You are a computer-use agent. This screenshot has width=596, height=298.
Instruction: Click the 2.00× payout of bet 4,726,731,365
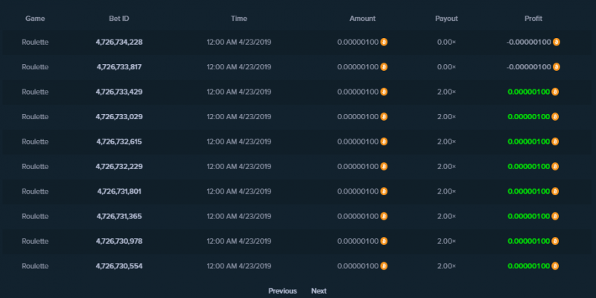[446, 216]
